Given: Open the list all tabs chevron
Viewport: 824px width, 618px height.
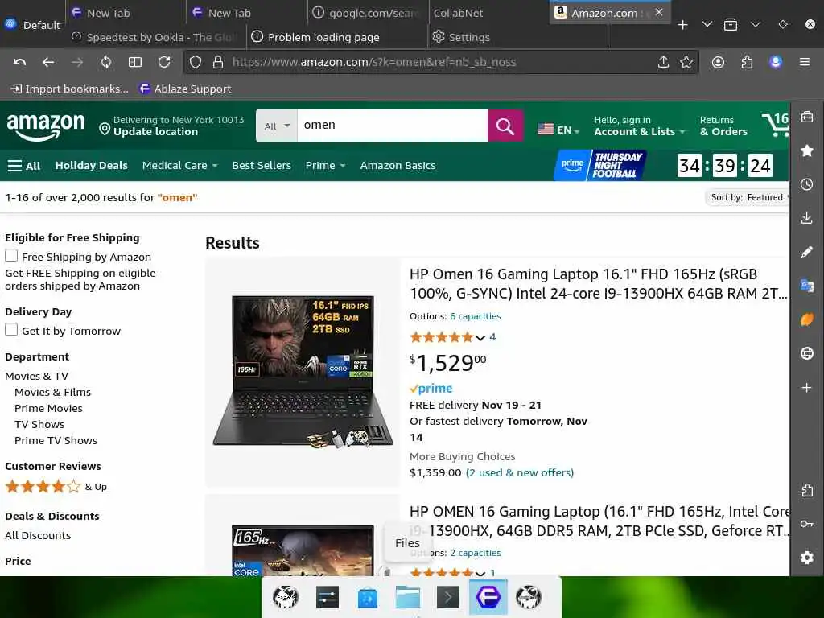Looking at the screenshot, I should pos(707,25).
